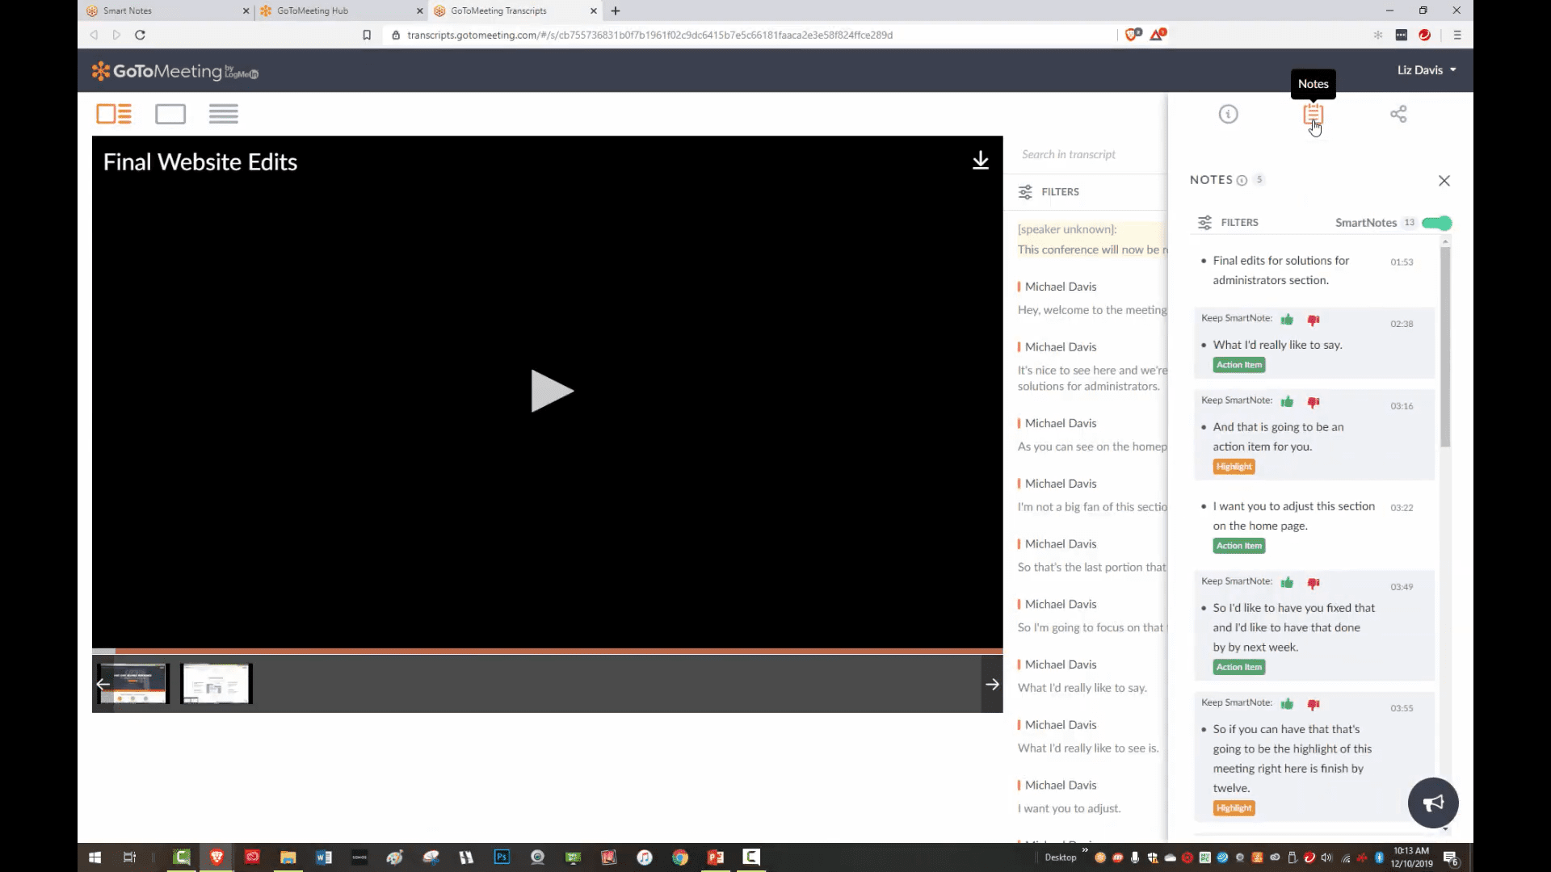The height and width of the screenshot is (872, 1551).
Task: Open the meeting info icon
Action: 1228,115
